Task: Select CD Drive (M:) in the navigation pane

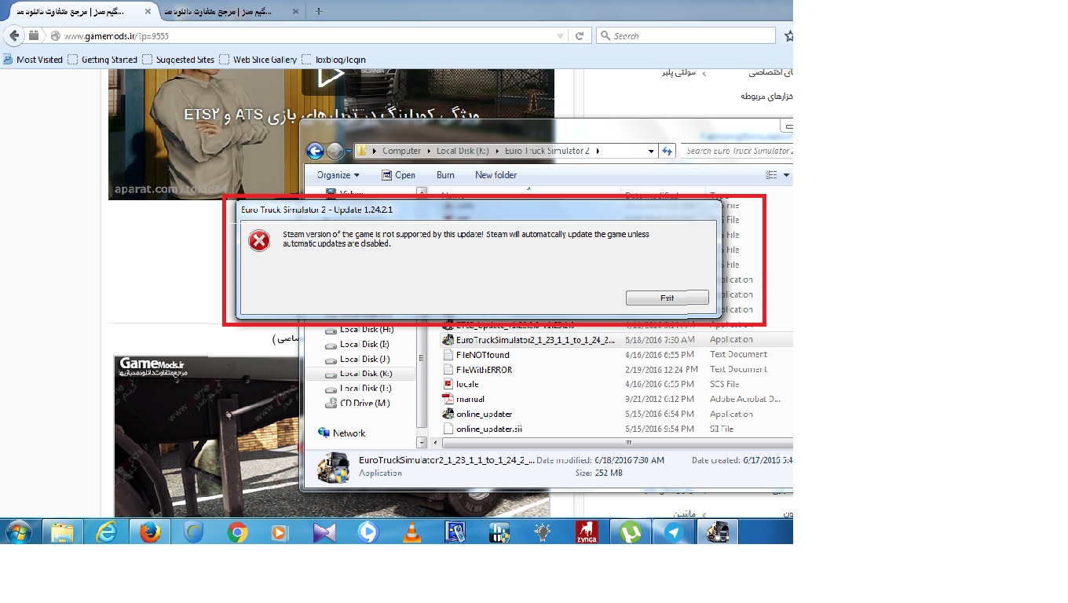Action: 364,404
